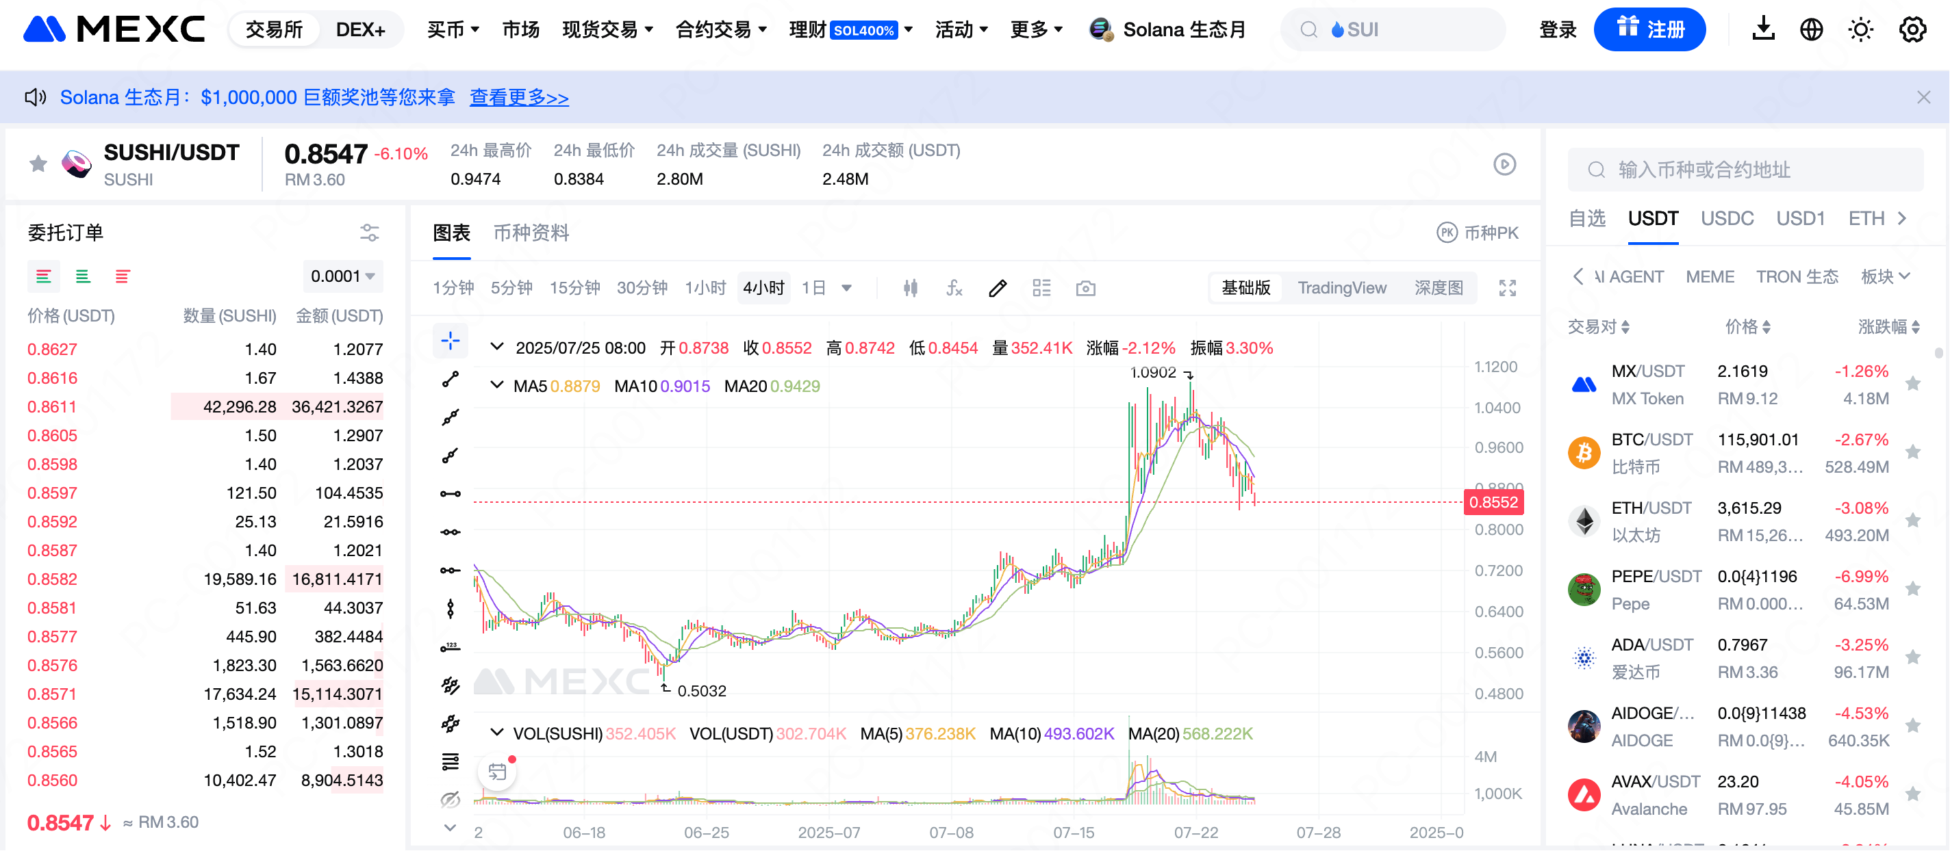The image size is (1950, 851).
Task: Switch to the 币种资料 tab
Action: (531, 232)
